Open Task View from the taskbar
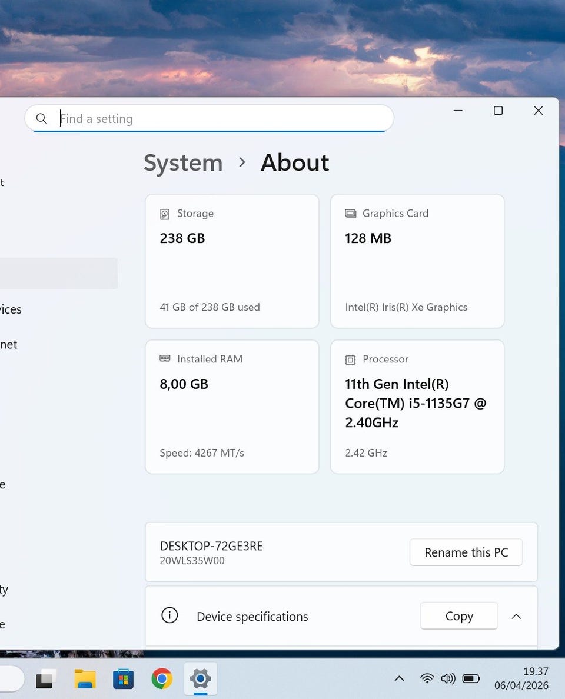The image size is (565, 699). [46, 679]
